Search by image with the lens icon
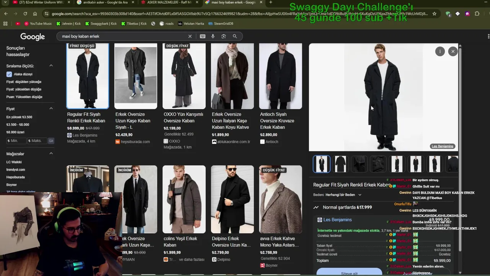This screenshot has height=276, width=490. tap(224, 36)
